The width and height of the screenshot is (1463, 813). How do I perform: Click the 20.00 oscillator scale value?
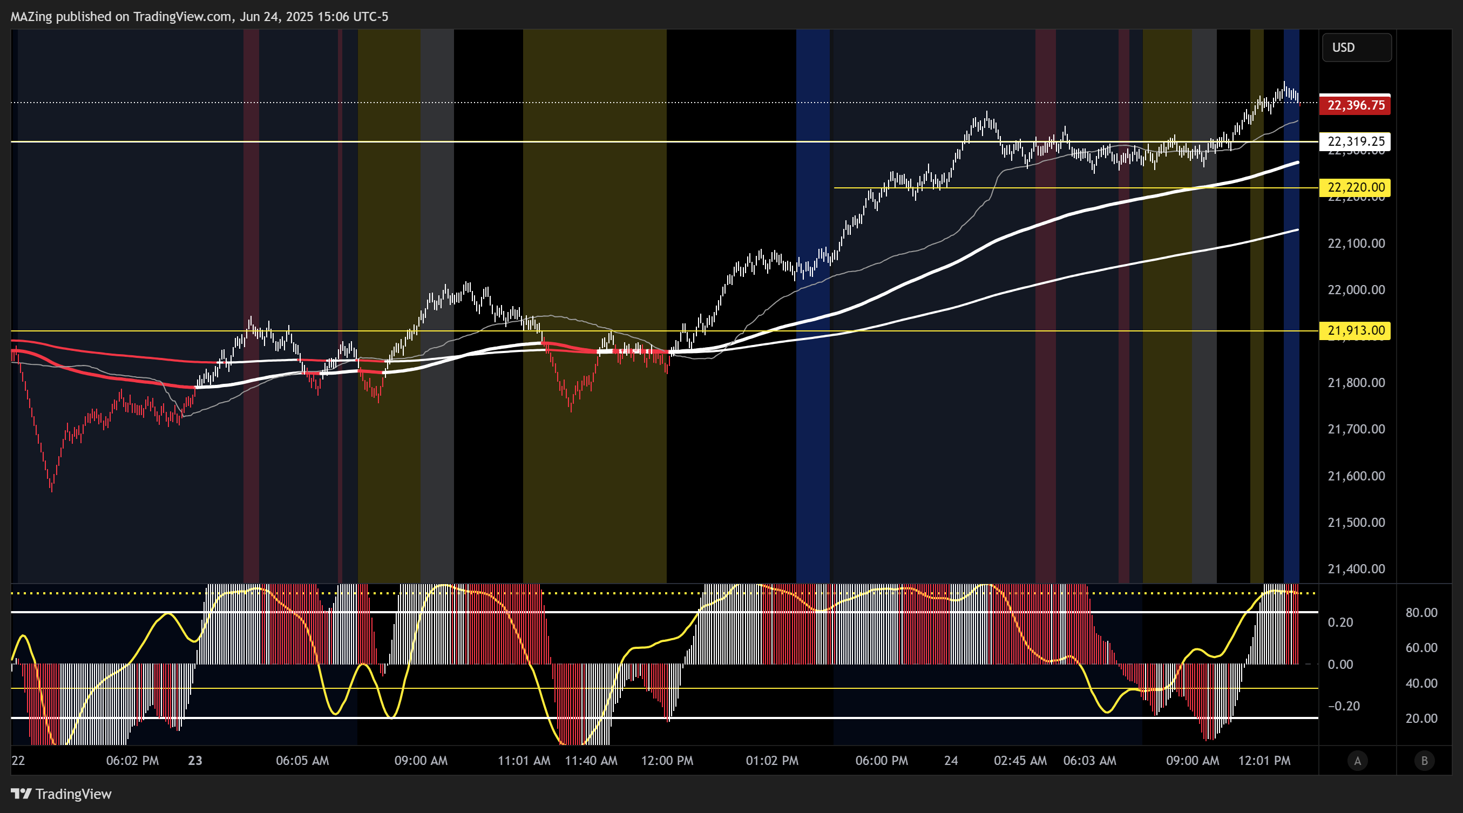(1421, 718)
